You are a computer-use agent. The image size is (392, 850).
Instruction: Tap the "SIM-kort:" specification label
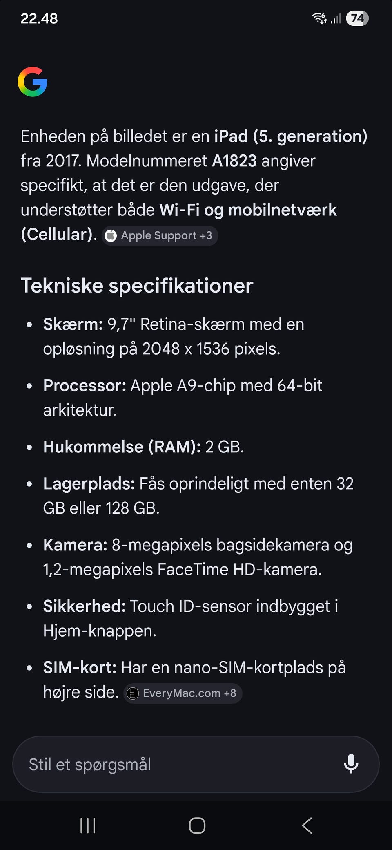(80, 668)
